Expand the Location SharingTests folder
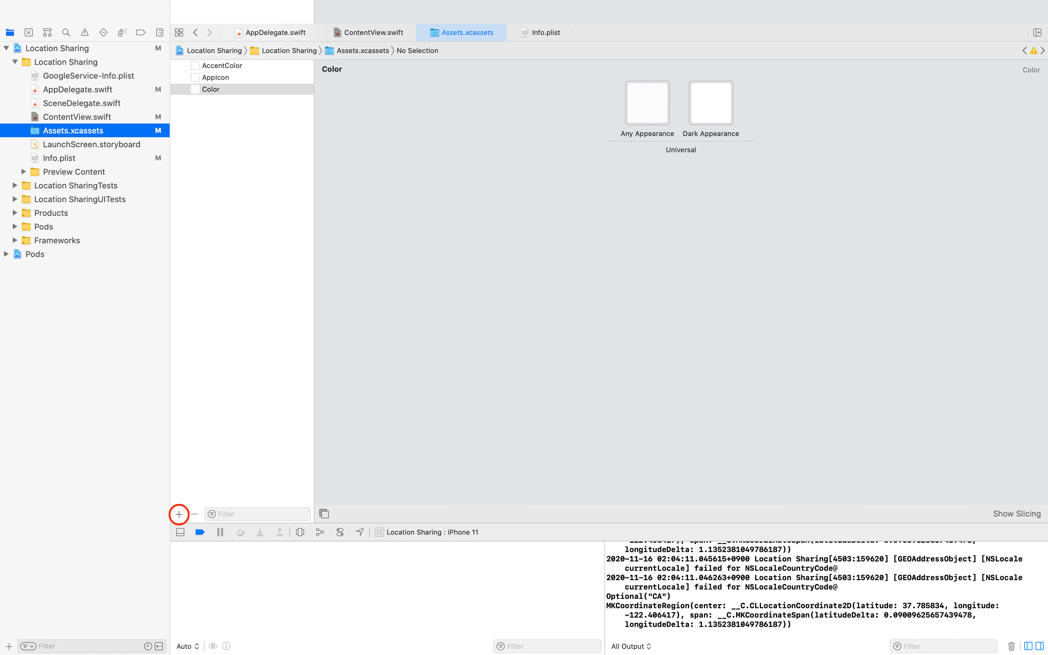This screenshot has width=1048, height=655. click(x=15, y=185)
